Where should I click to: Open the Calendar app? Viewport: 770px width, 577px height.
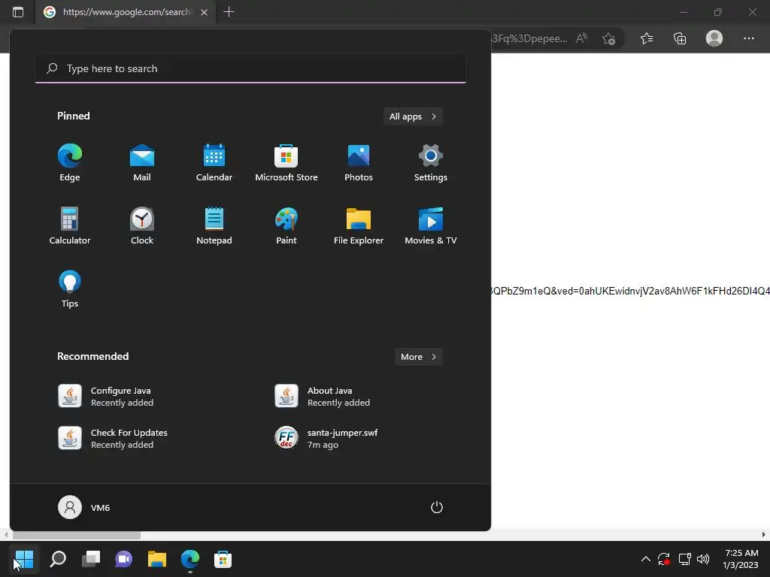tap(214, 163)
